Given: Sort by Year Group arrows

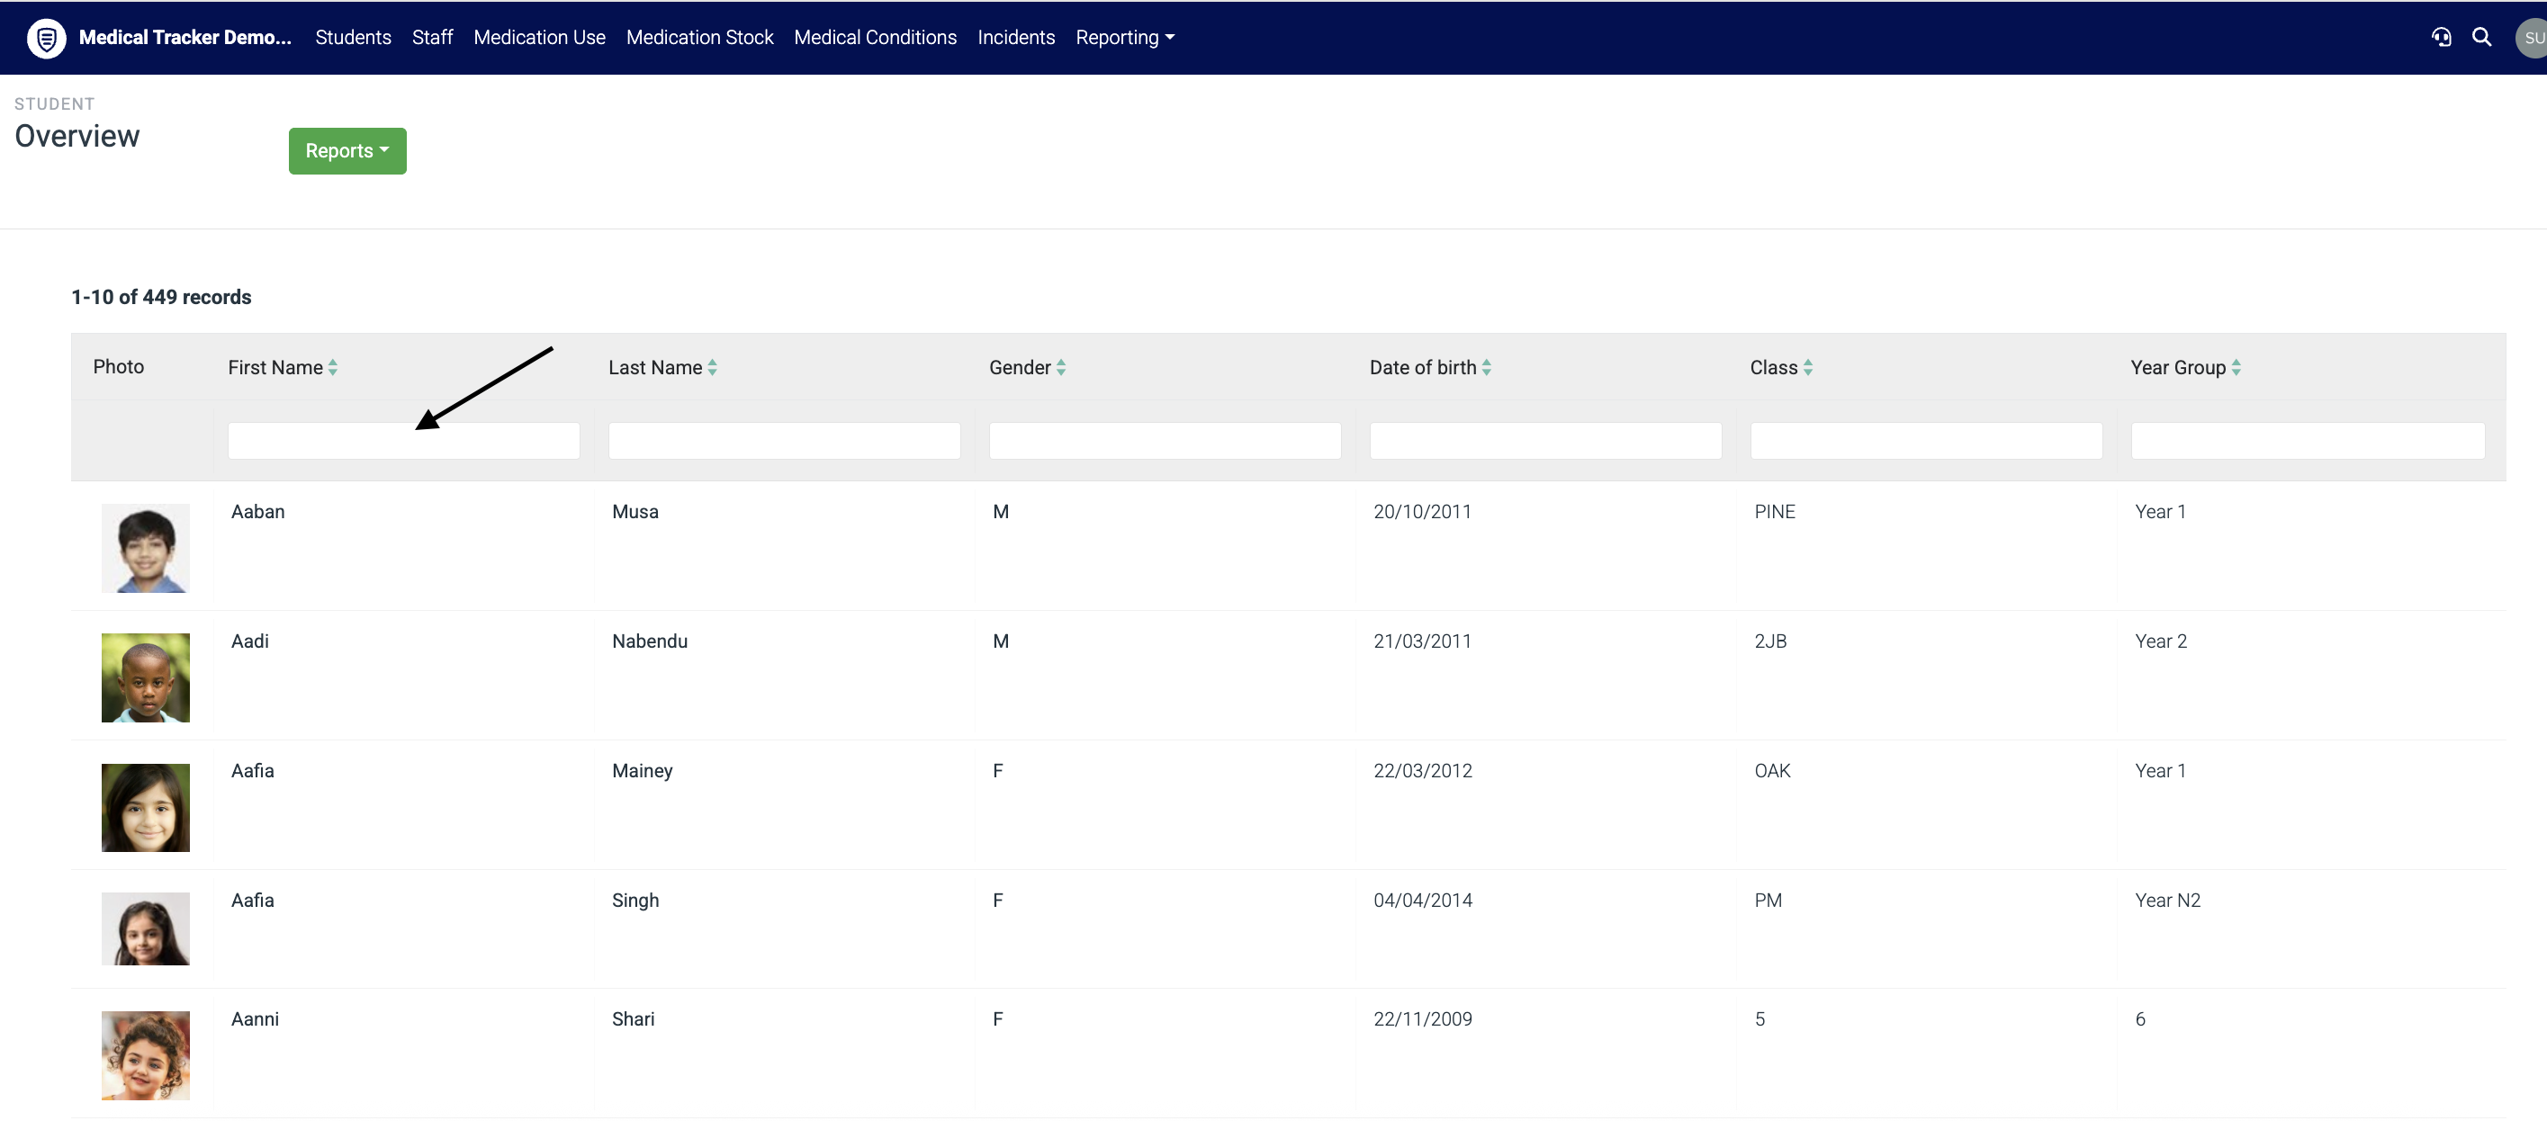Looking at the screenshot, I should tap(2236, 368).
